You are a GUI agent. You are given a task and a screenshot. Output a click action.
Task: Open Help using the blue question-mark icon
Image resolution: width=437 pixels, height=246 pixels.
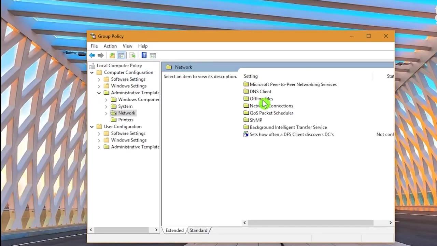point(144,55)
